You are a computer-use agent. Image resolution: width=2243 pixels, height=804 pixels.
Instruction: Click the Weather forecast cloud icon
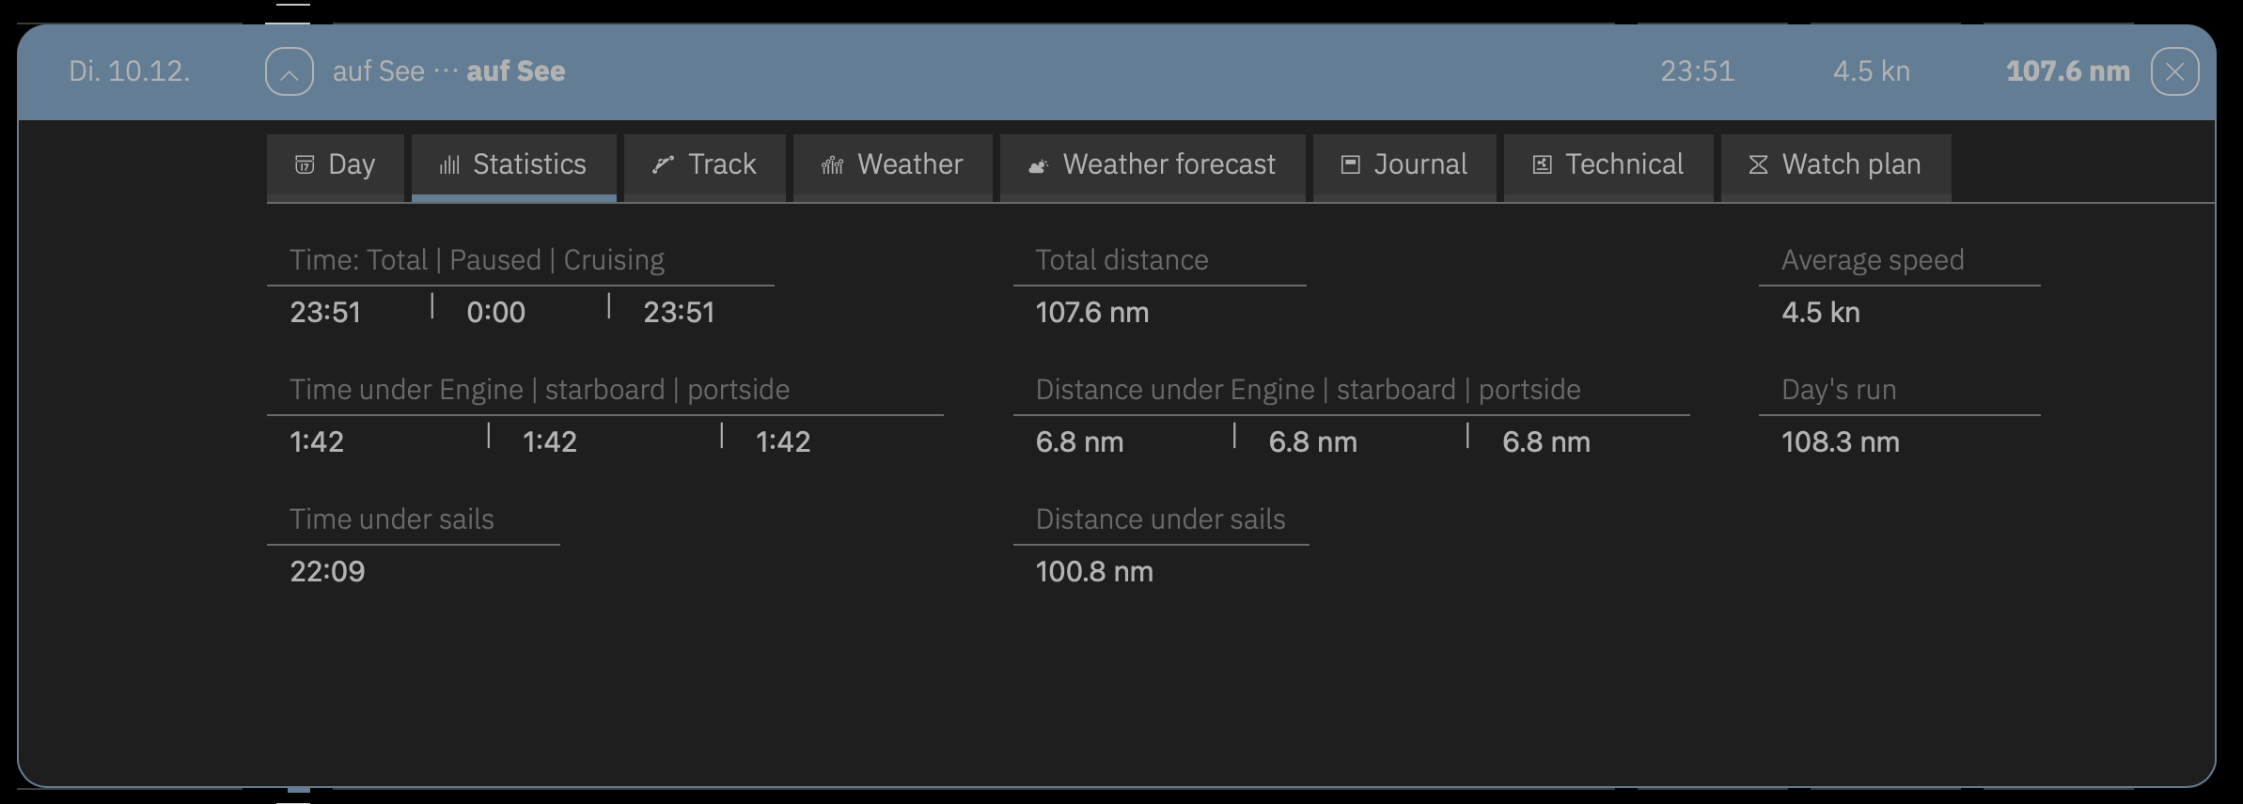1038,166
